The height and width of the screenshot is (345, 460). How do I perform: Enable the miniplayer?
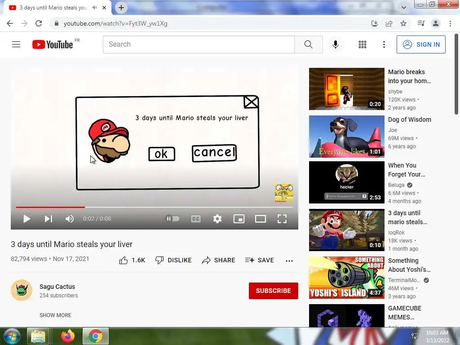(x=239, y=219)
